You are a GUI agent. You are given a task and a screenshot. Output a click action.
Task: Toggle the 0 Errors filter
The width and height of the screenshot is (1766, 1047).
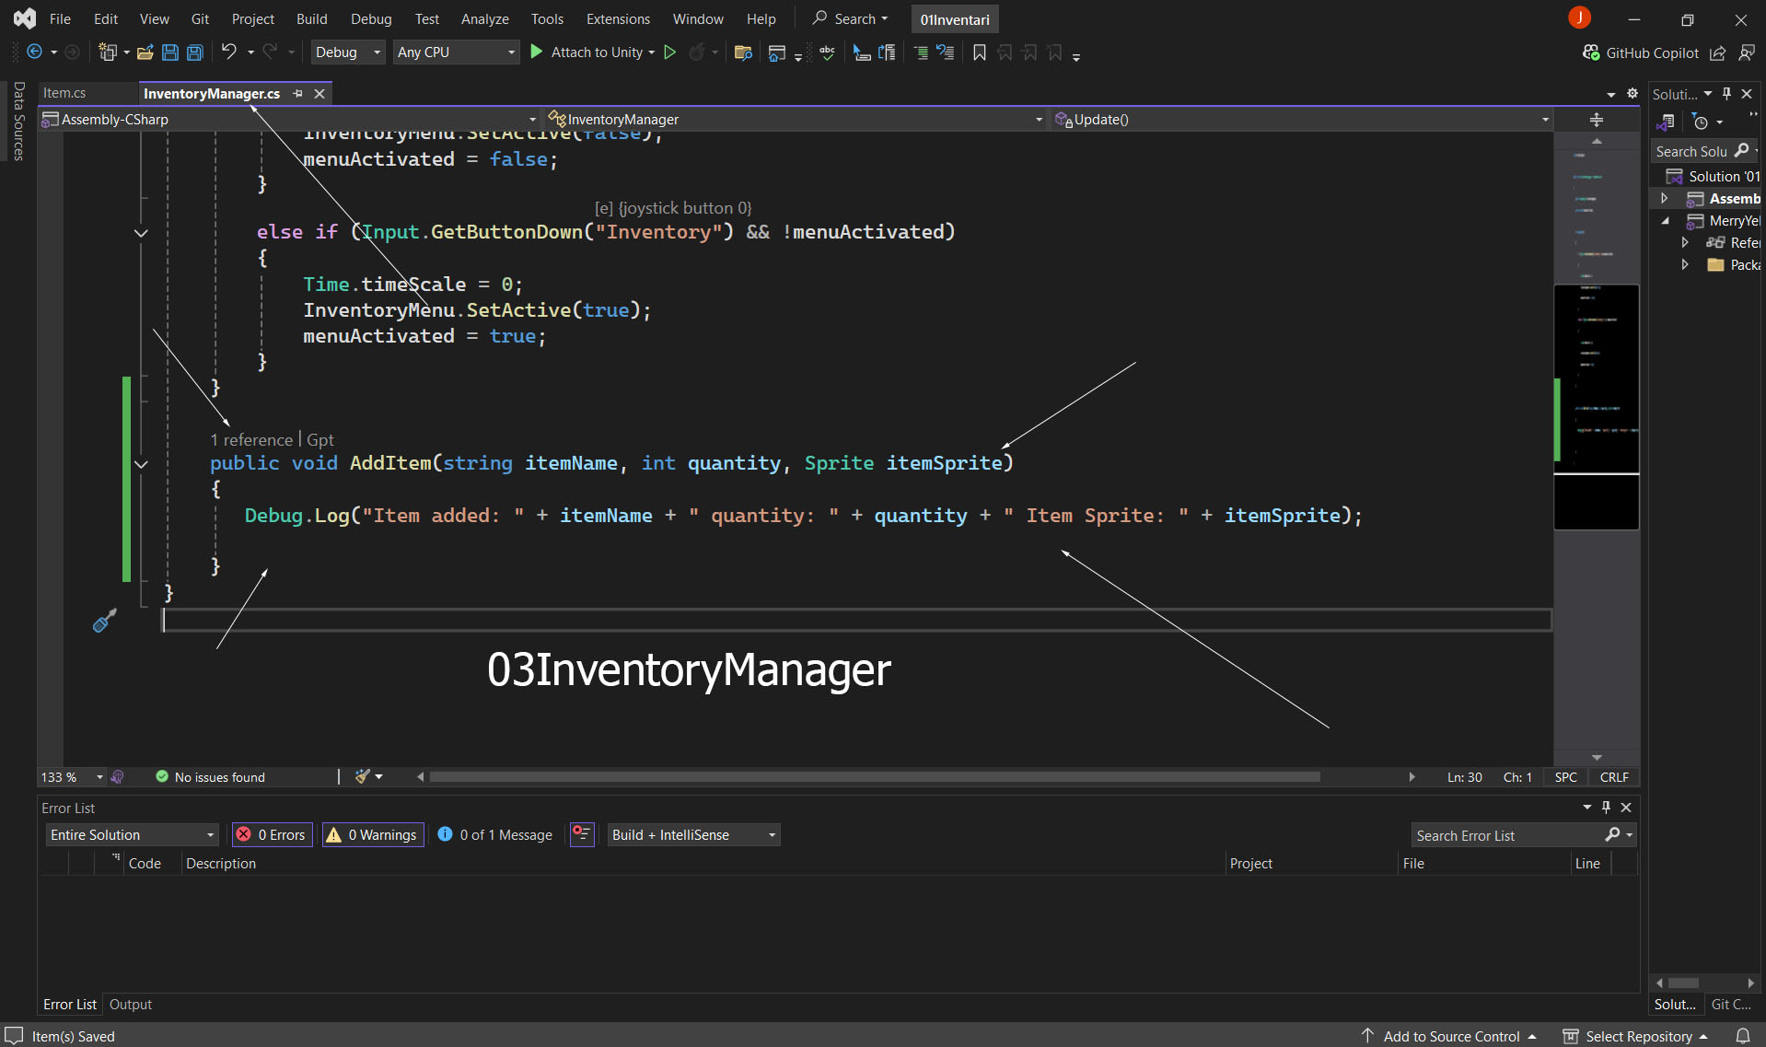(x=272, y=834)
